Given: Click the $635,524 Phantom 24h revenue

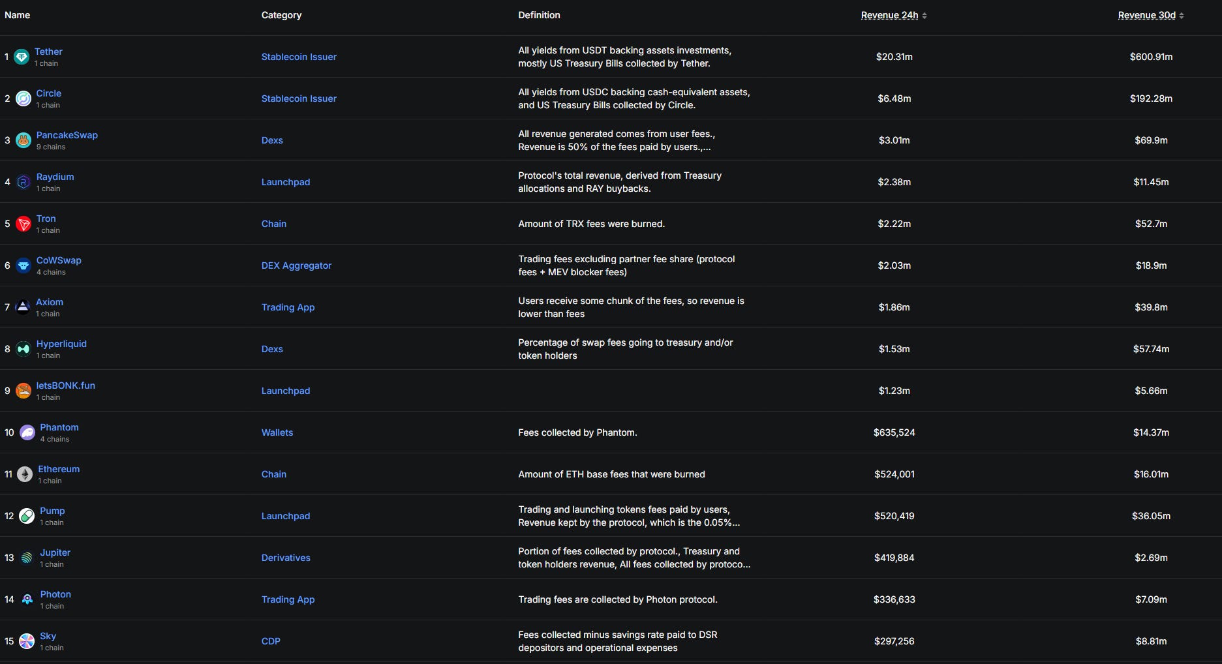Looking at the screenshot, I should (894, 432).
